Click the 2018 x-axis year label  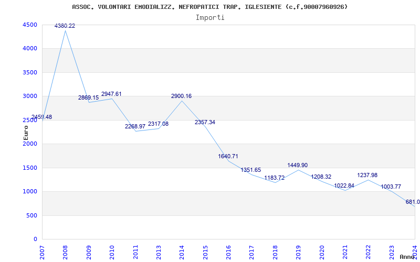pos(275,252)
